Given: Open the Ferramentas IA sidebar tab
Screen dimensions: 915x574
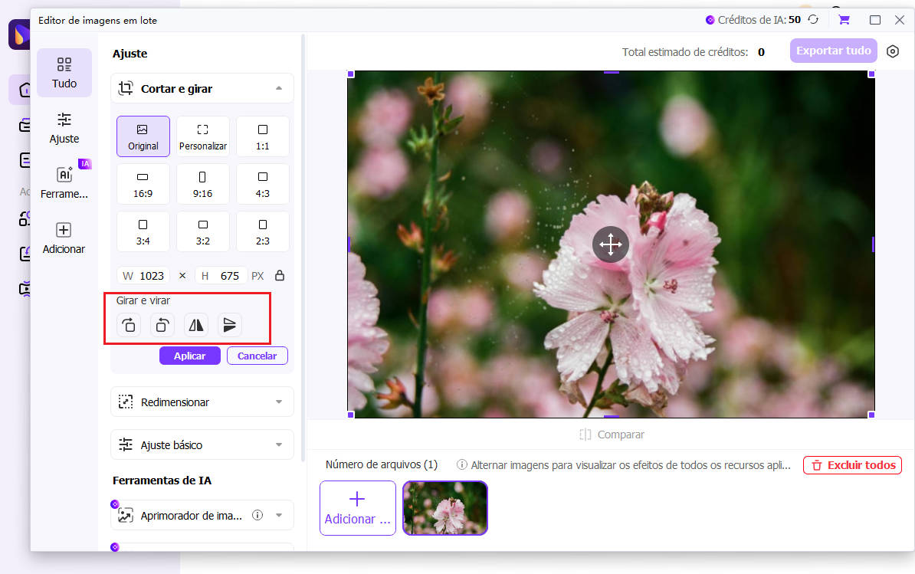Looking at the screenshot, I should 64,183.
